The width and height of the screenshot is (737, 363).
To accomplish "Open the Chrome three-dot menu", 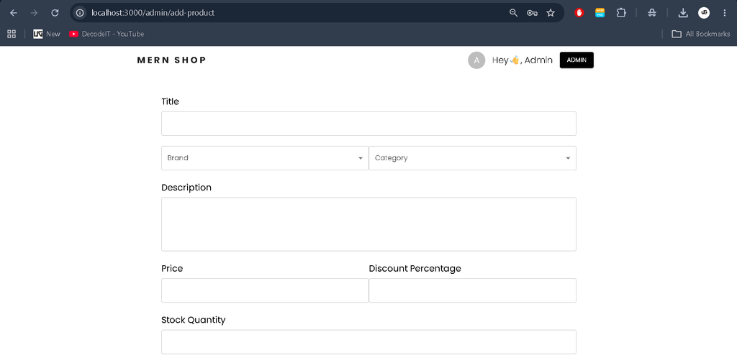I will [724, 13].
